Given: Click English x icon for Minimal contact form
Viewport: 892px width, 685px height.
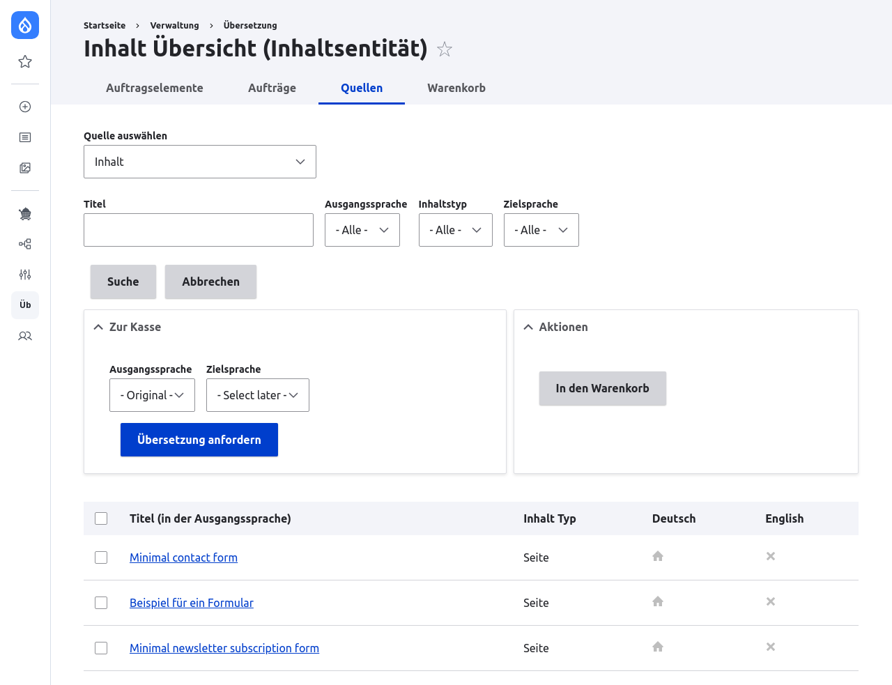Looking at the screenshot, I should point(771,556).
